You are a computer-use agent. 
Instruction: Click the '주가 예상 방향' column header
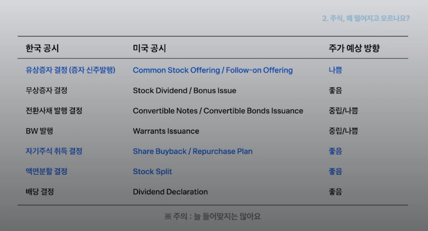[x=354, y=49]
